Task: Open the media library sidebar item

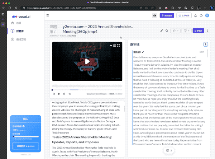Action: tap(17, 31)
